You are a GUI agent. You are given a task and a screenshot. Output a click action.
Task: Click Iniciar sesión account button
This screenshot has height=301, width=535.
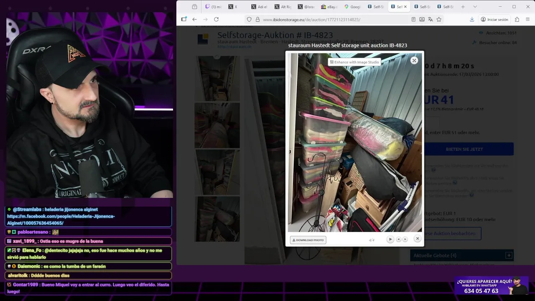[494, 19]
